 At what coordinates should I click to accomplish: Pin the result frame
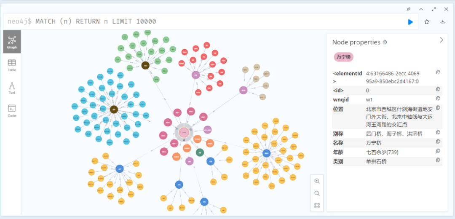coord(408,9)
